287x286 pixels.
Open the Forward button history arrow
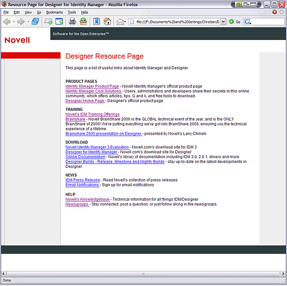click(x=28, y=22)
